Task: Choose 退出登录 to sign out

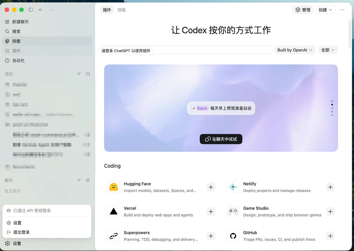Action: tap(47, 232)
